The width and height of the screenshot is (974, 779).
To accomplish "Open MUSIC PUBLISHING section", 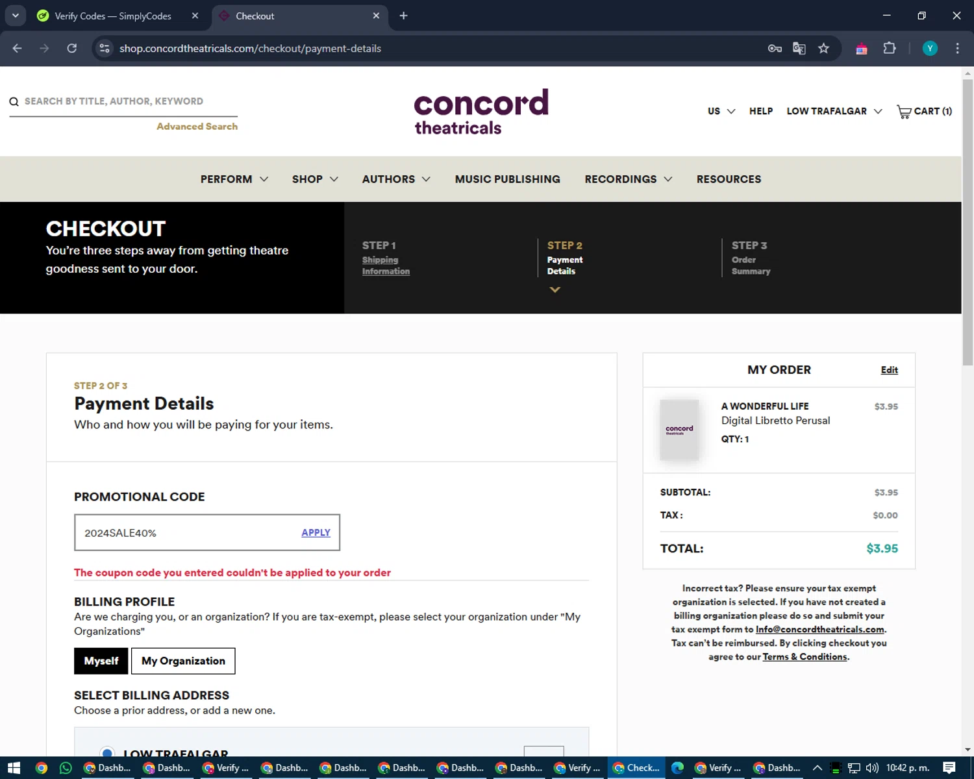I will [507, 179].
